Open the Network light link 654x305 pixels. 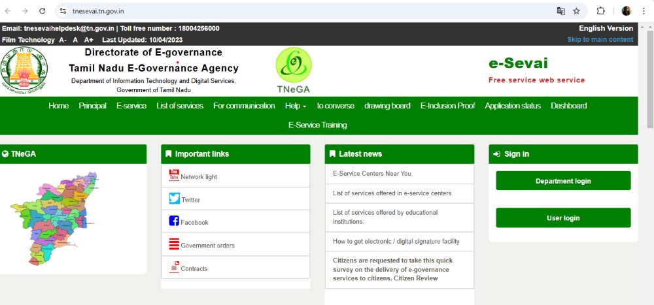coord(199,177)
